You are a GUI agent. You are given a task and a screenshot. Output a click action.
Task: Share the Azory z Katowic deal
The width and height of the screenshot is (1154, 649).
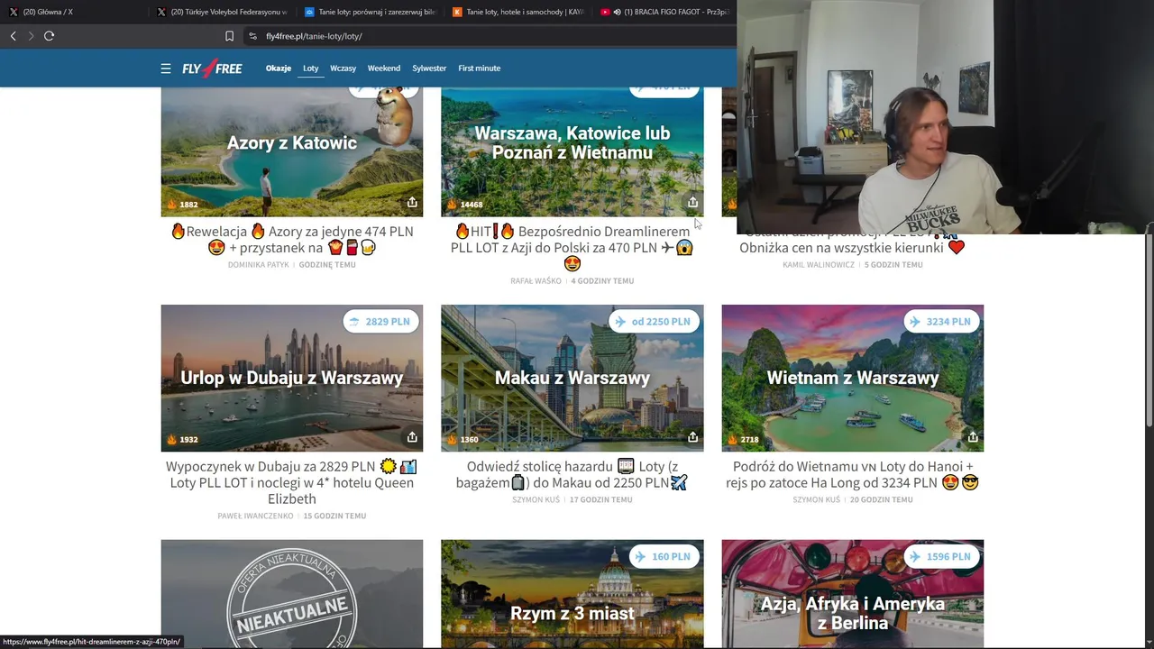point(412,202)
